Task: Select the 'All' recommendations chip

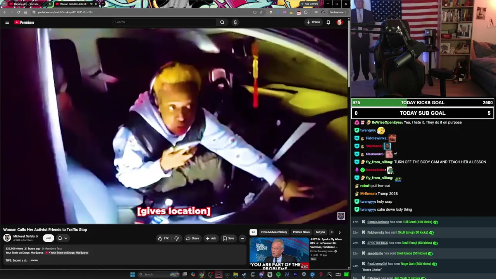Action: (253, 232)
